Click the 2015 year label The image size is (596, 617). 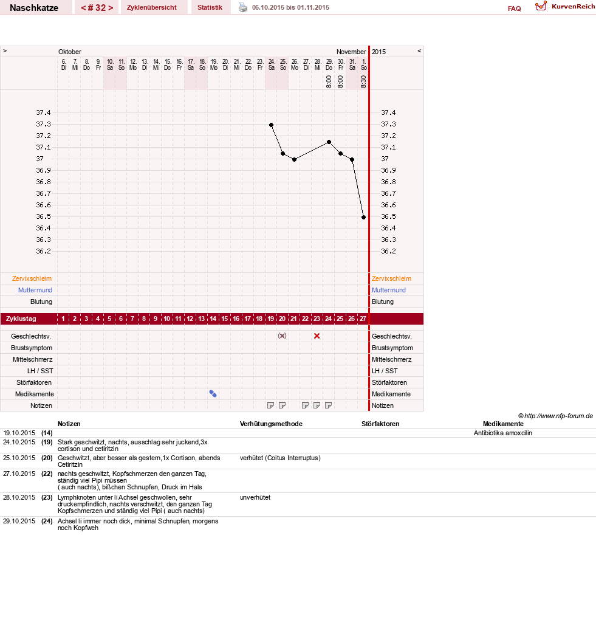coord(379,52)
